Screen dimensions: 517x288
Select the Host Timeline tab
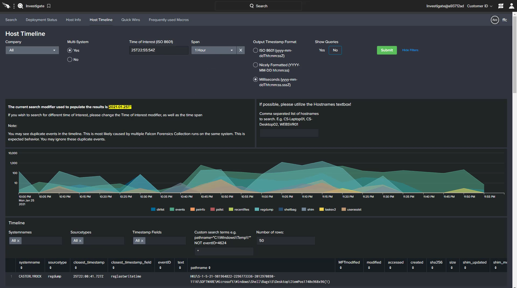click(101, 20)
